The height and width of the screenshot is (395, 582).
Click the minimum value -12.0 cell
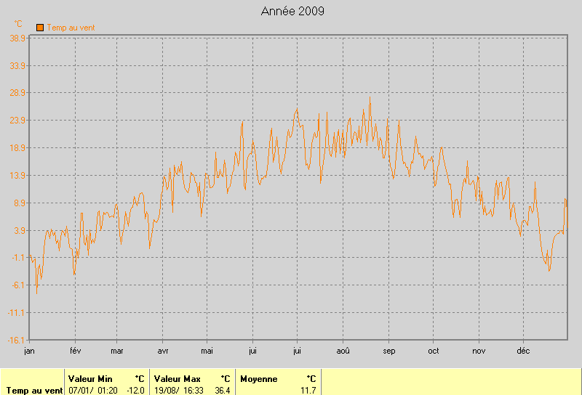136,390
